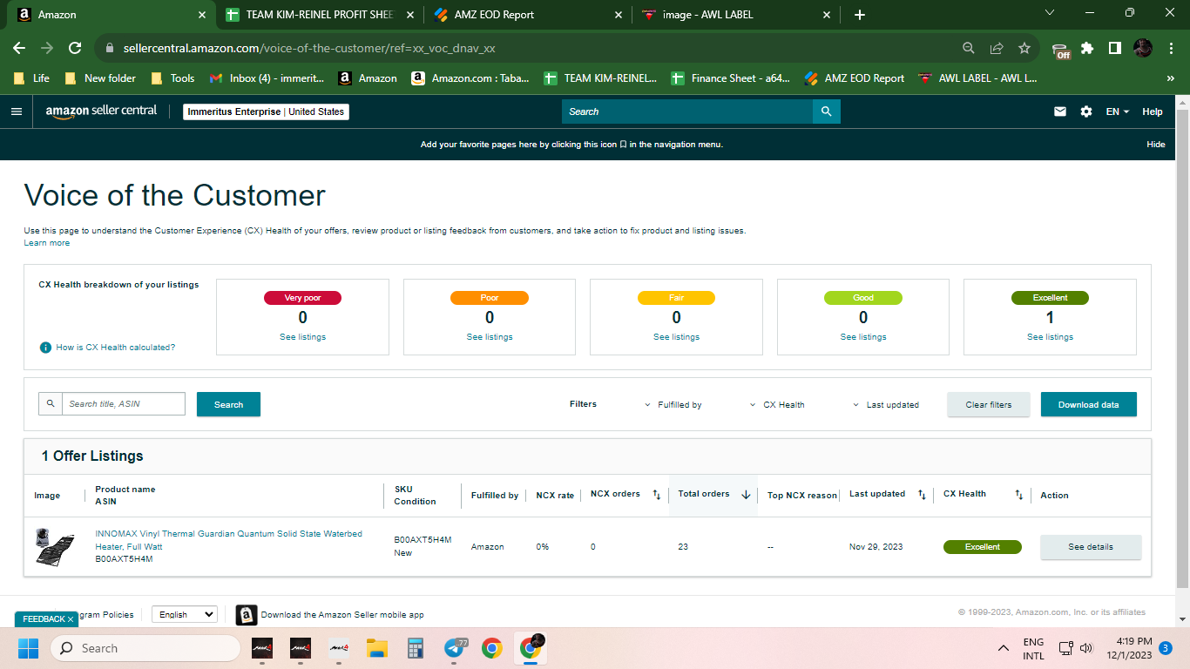Click the share page icon in address bar

(x=997, y=49)
